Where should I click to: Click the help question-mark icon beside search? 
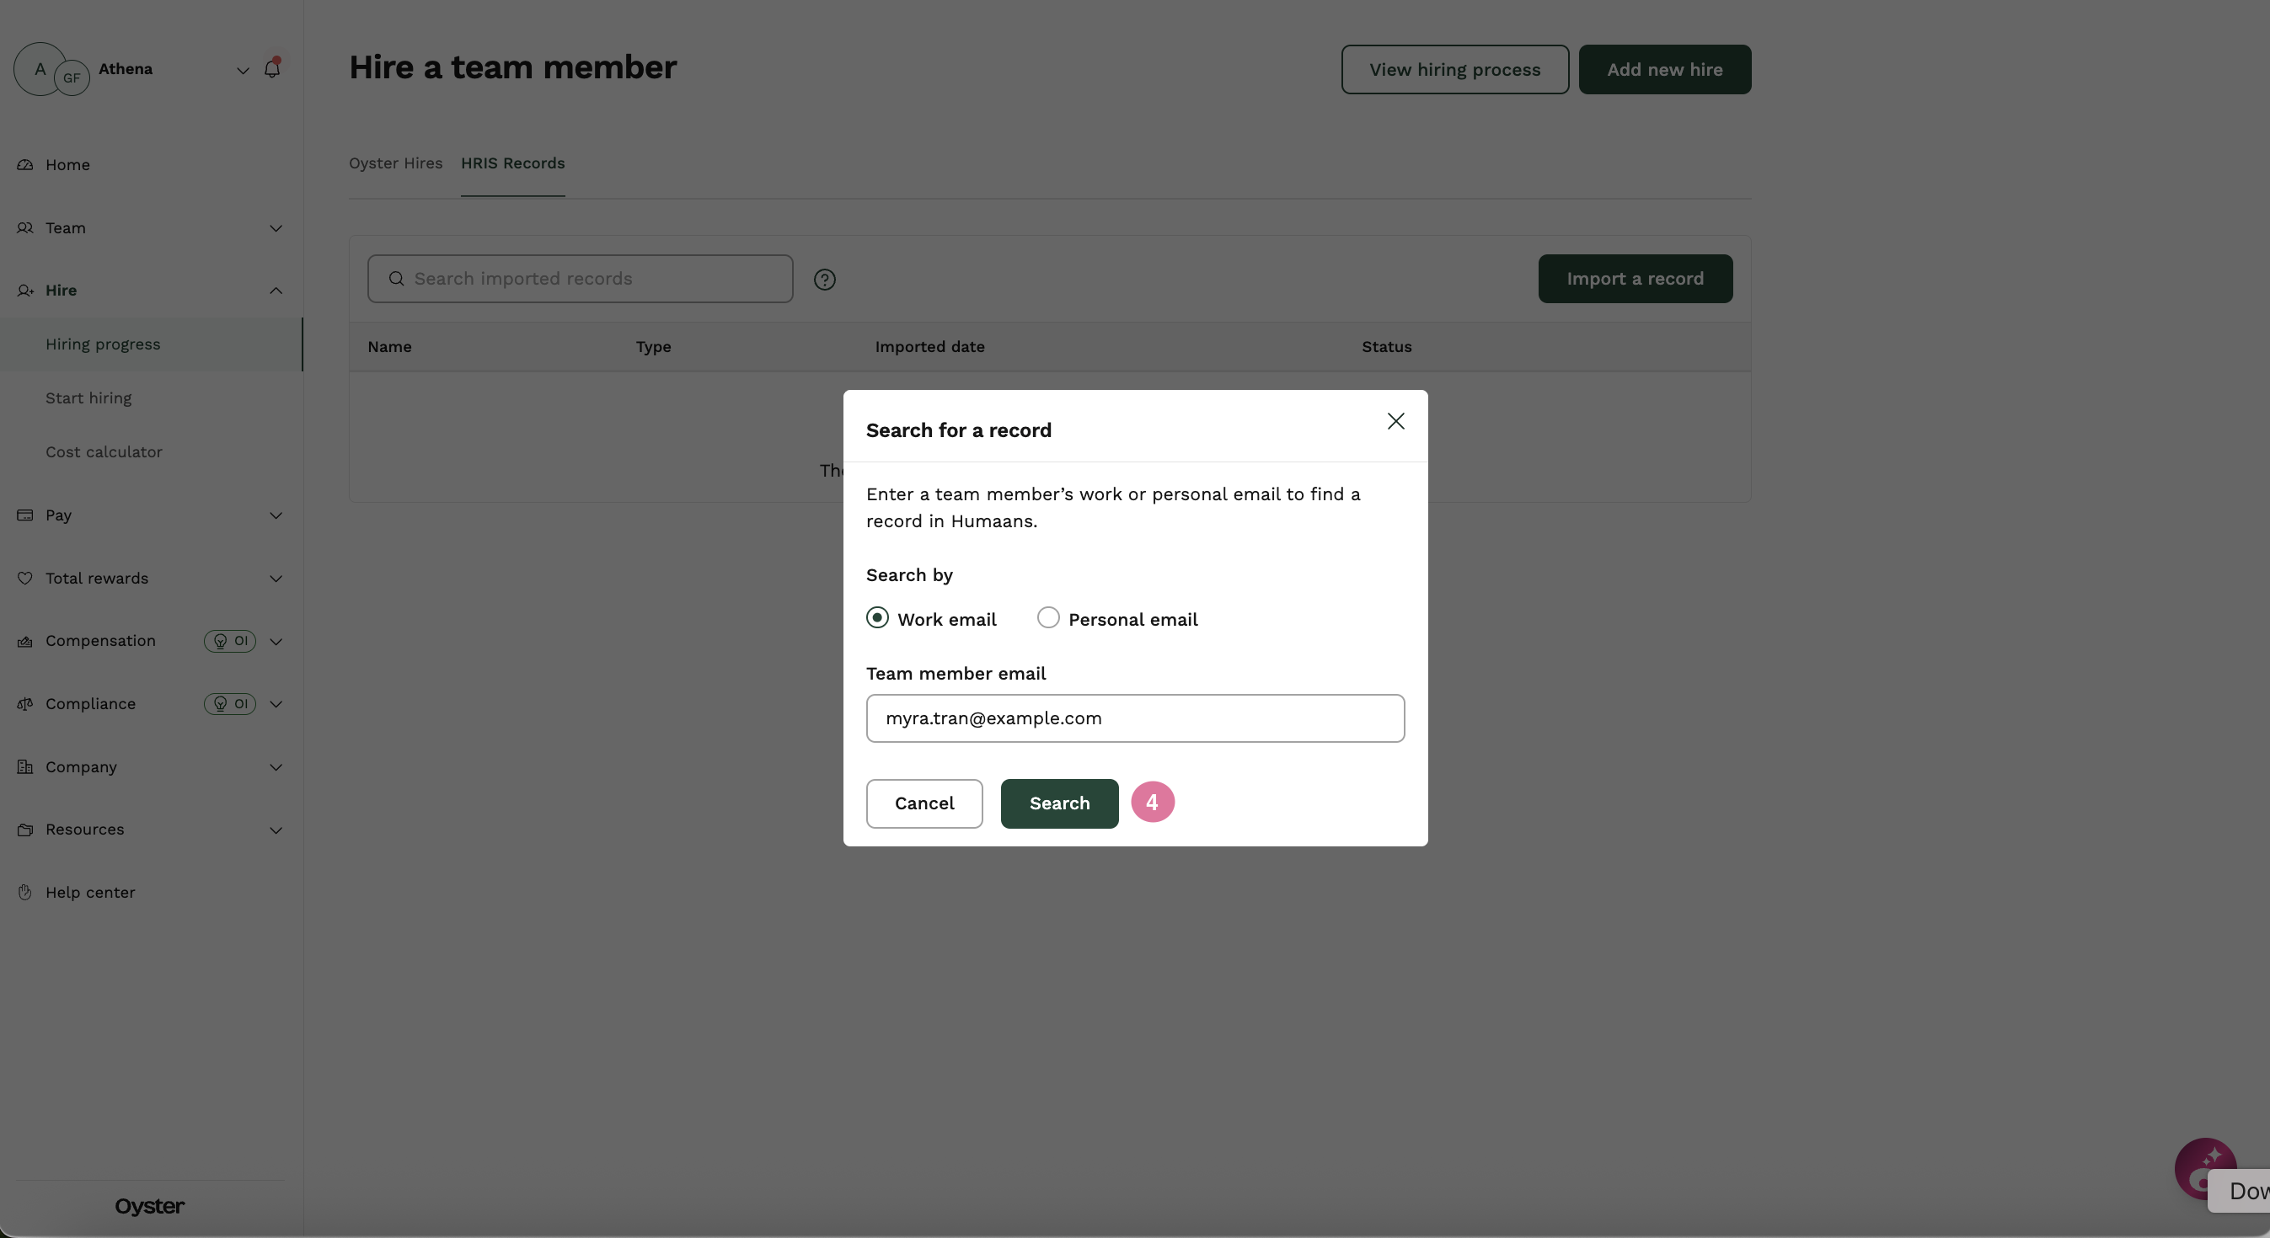point(824,279)
